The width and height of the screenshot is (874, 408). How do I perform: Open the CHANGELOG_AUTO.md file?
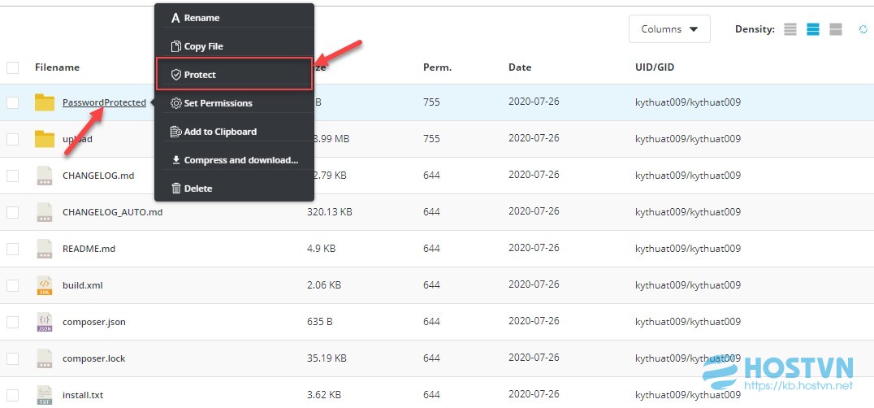(113, 212)
